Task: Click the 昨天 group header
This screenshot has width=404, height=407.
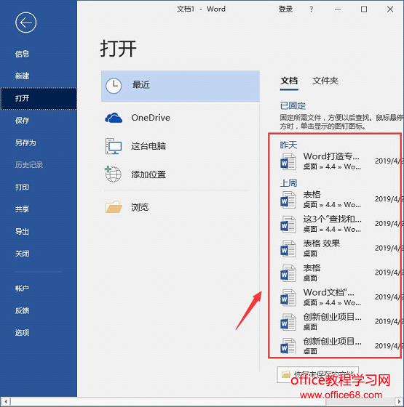Action: coord(288,145)
